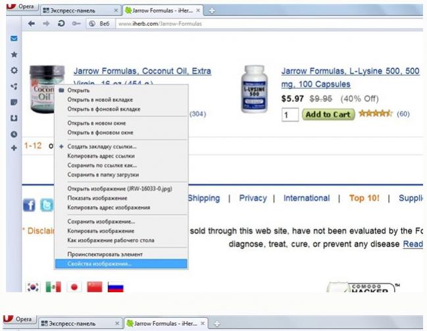427x331 pixels.
Task: Switch to the Экспресс-панель tab in upper window
Action: point(80,11)
